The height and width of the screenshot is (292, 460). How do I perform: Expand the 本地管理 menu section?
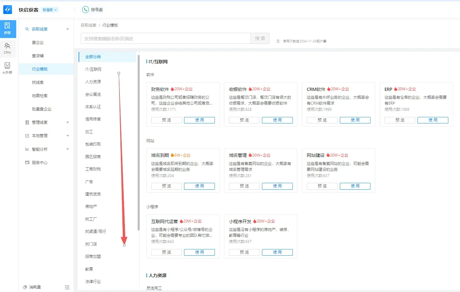click(68, 136)
